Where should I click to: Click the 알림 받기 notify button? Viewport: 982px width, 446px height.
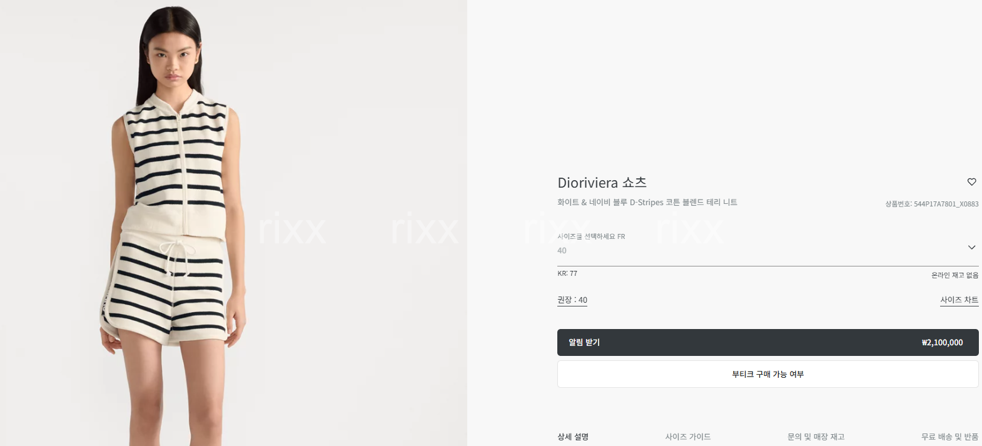[767, 342]
